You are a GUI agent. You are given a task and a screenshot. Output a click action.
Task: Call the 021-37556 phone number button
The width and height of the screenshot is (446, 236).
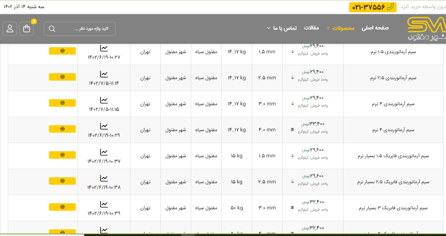pyautogui.click(x=372, y=7)
